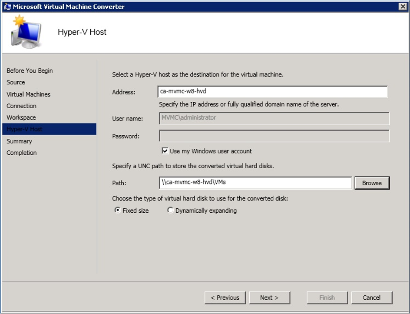Close the Virtual Machine Converter window
This screenshot has height=314, width=410.
(402, 7)
